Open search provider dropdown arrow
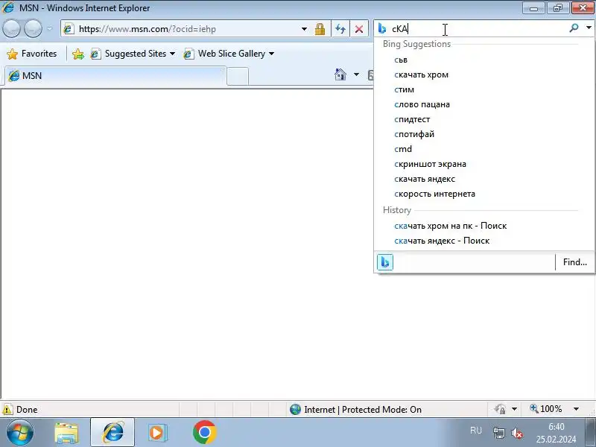 pyautogui.click(x=589, y=28)
